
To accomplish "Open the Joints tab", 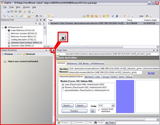I will (x=121, y=77).
